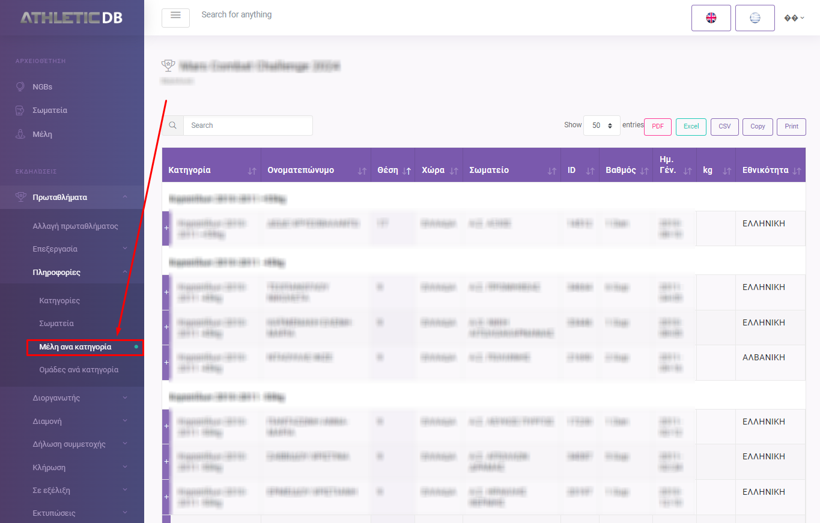
Task: Print the table with the Print button
Action: [792, 127]
